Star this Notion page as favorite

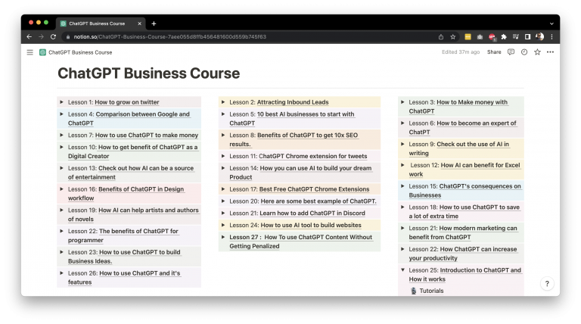537,52
